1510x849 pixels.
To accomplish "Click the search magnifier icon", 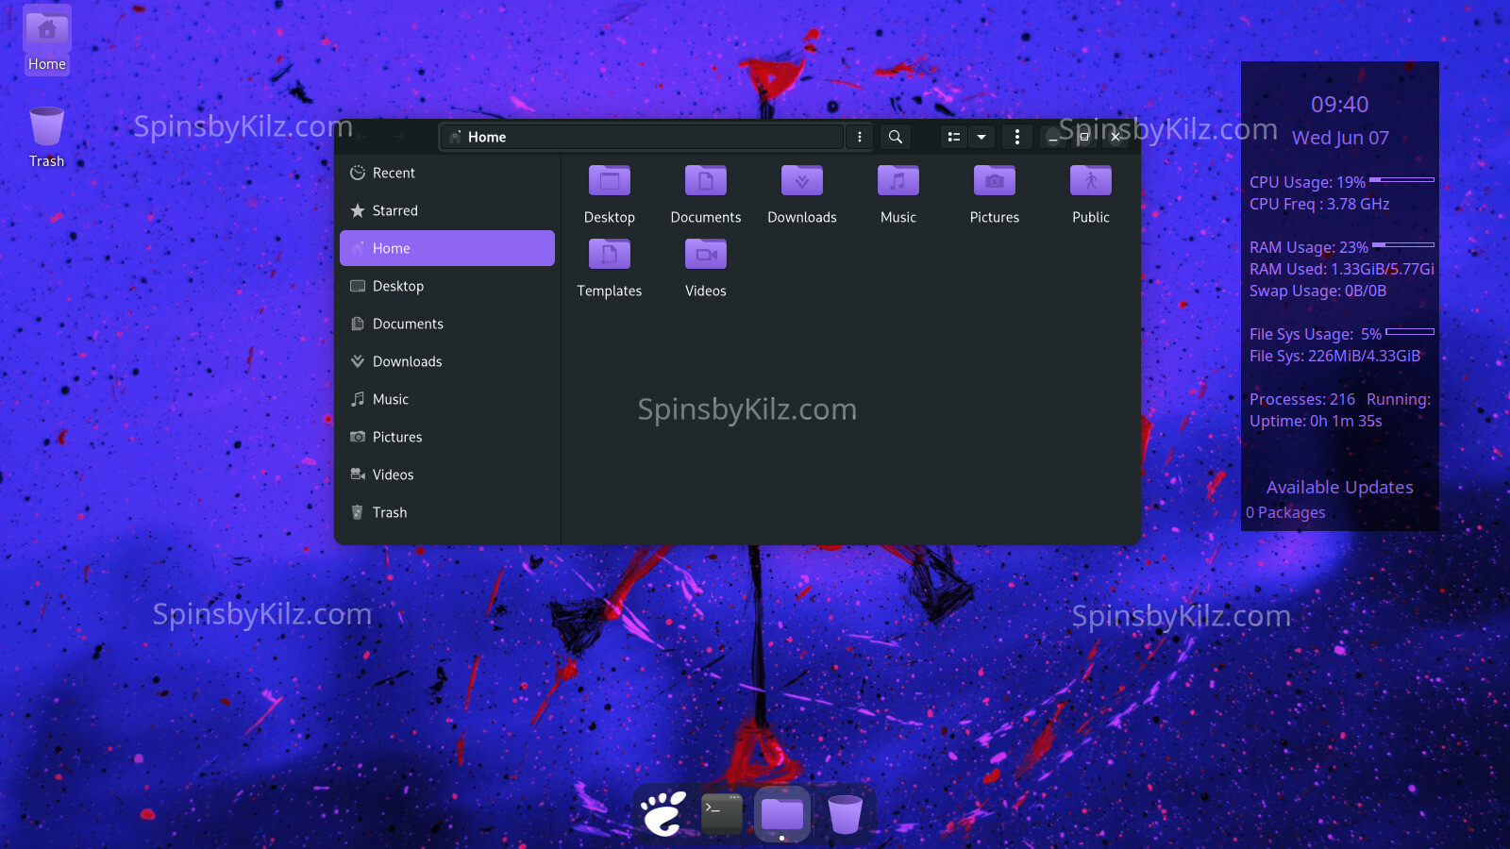I will (895, 137).
